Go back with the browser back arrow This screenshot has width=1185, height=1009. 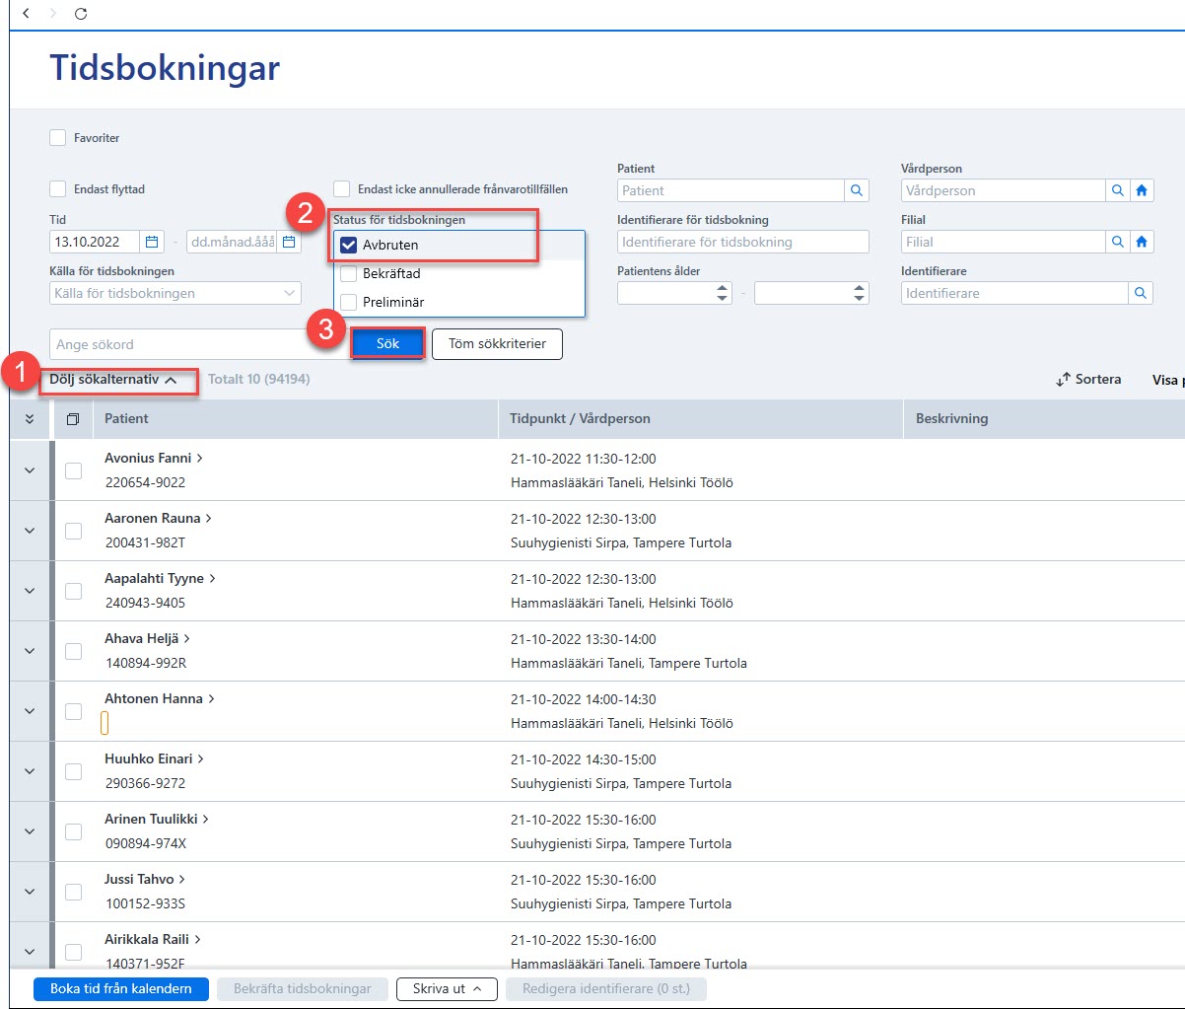[26, 13]
